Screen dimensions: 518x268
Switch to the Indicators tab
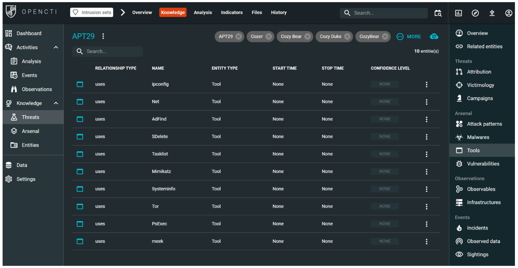coord(232,12)
